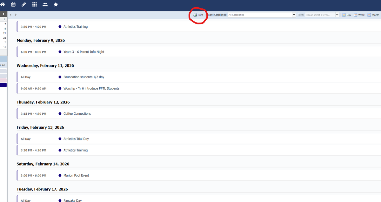The width and height of the screenshot is (381, 202).
Task: Open the calendar icon in top navigation
Action: (13, 4)
